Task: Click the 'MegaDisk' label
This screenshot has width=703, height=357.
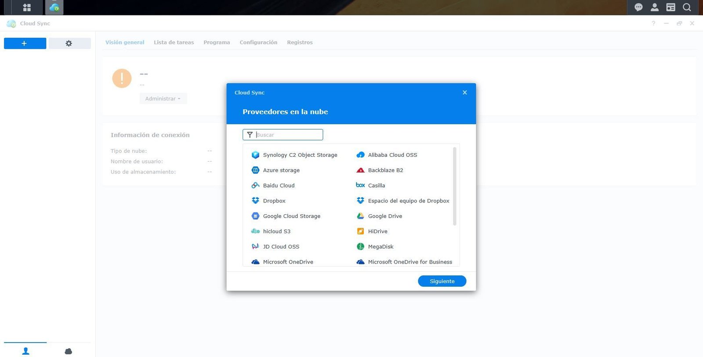Action: (x=380, y=247)
